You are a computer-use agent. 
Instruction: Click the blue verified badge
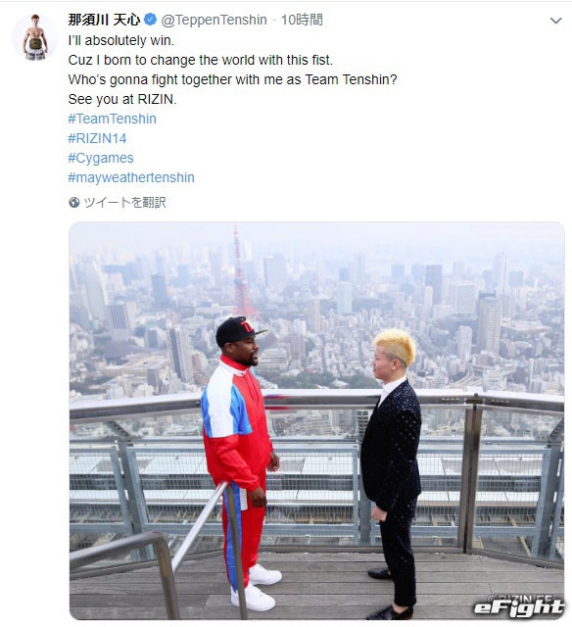150,20
